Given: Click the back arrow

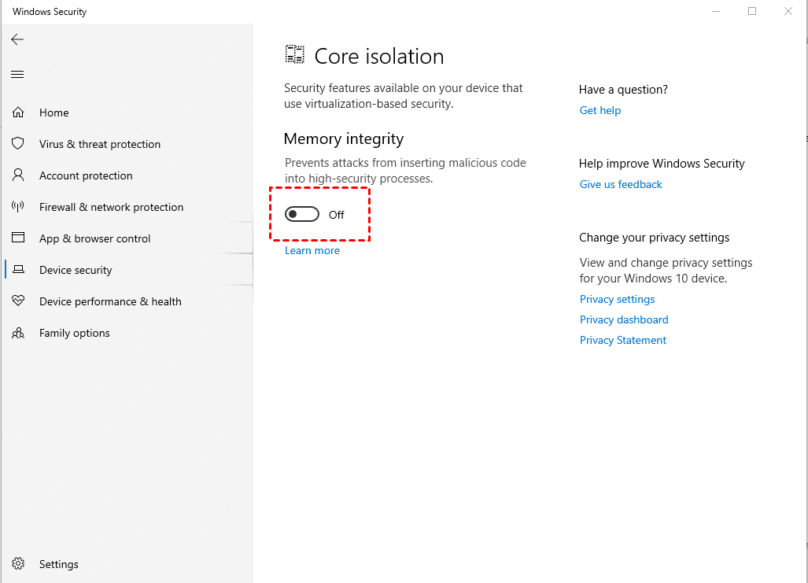Looking at the screenshot, I should 17,39.
